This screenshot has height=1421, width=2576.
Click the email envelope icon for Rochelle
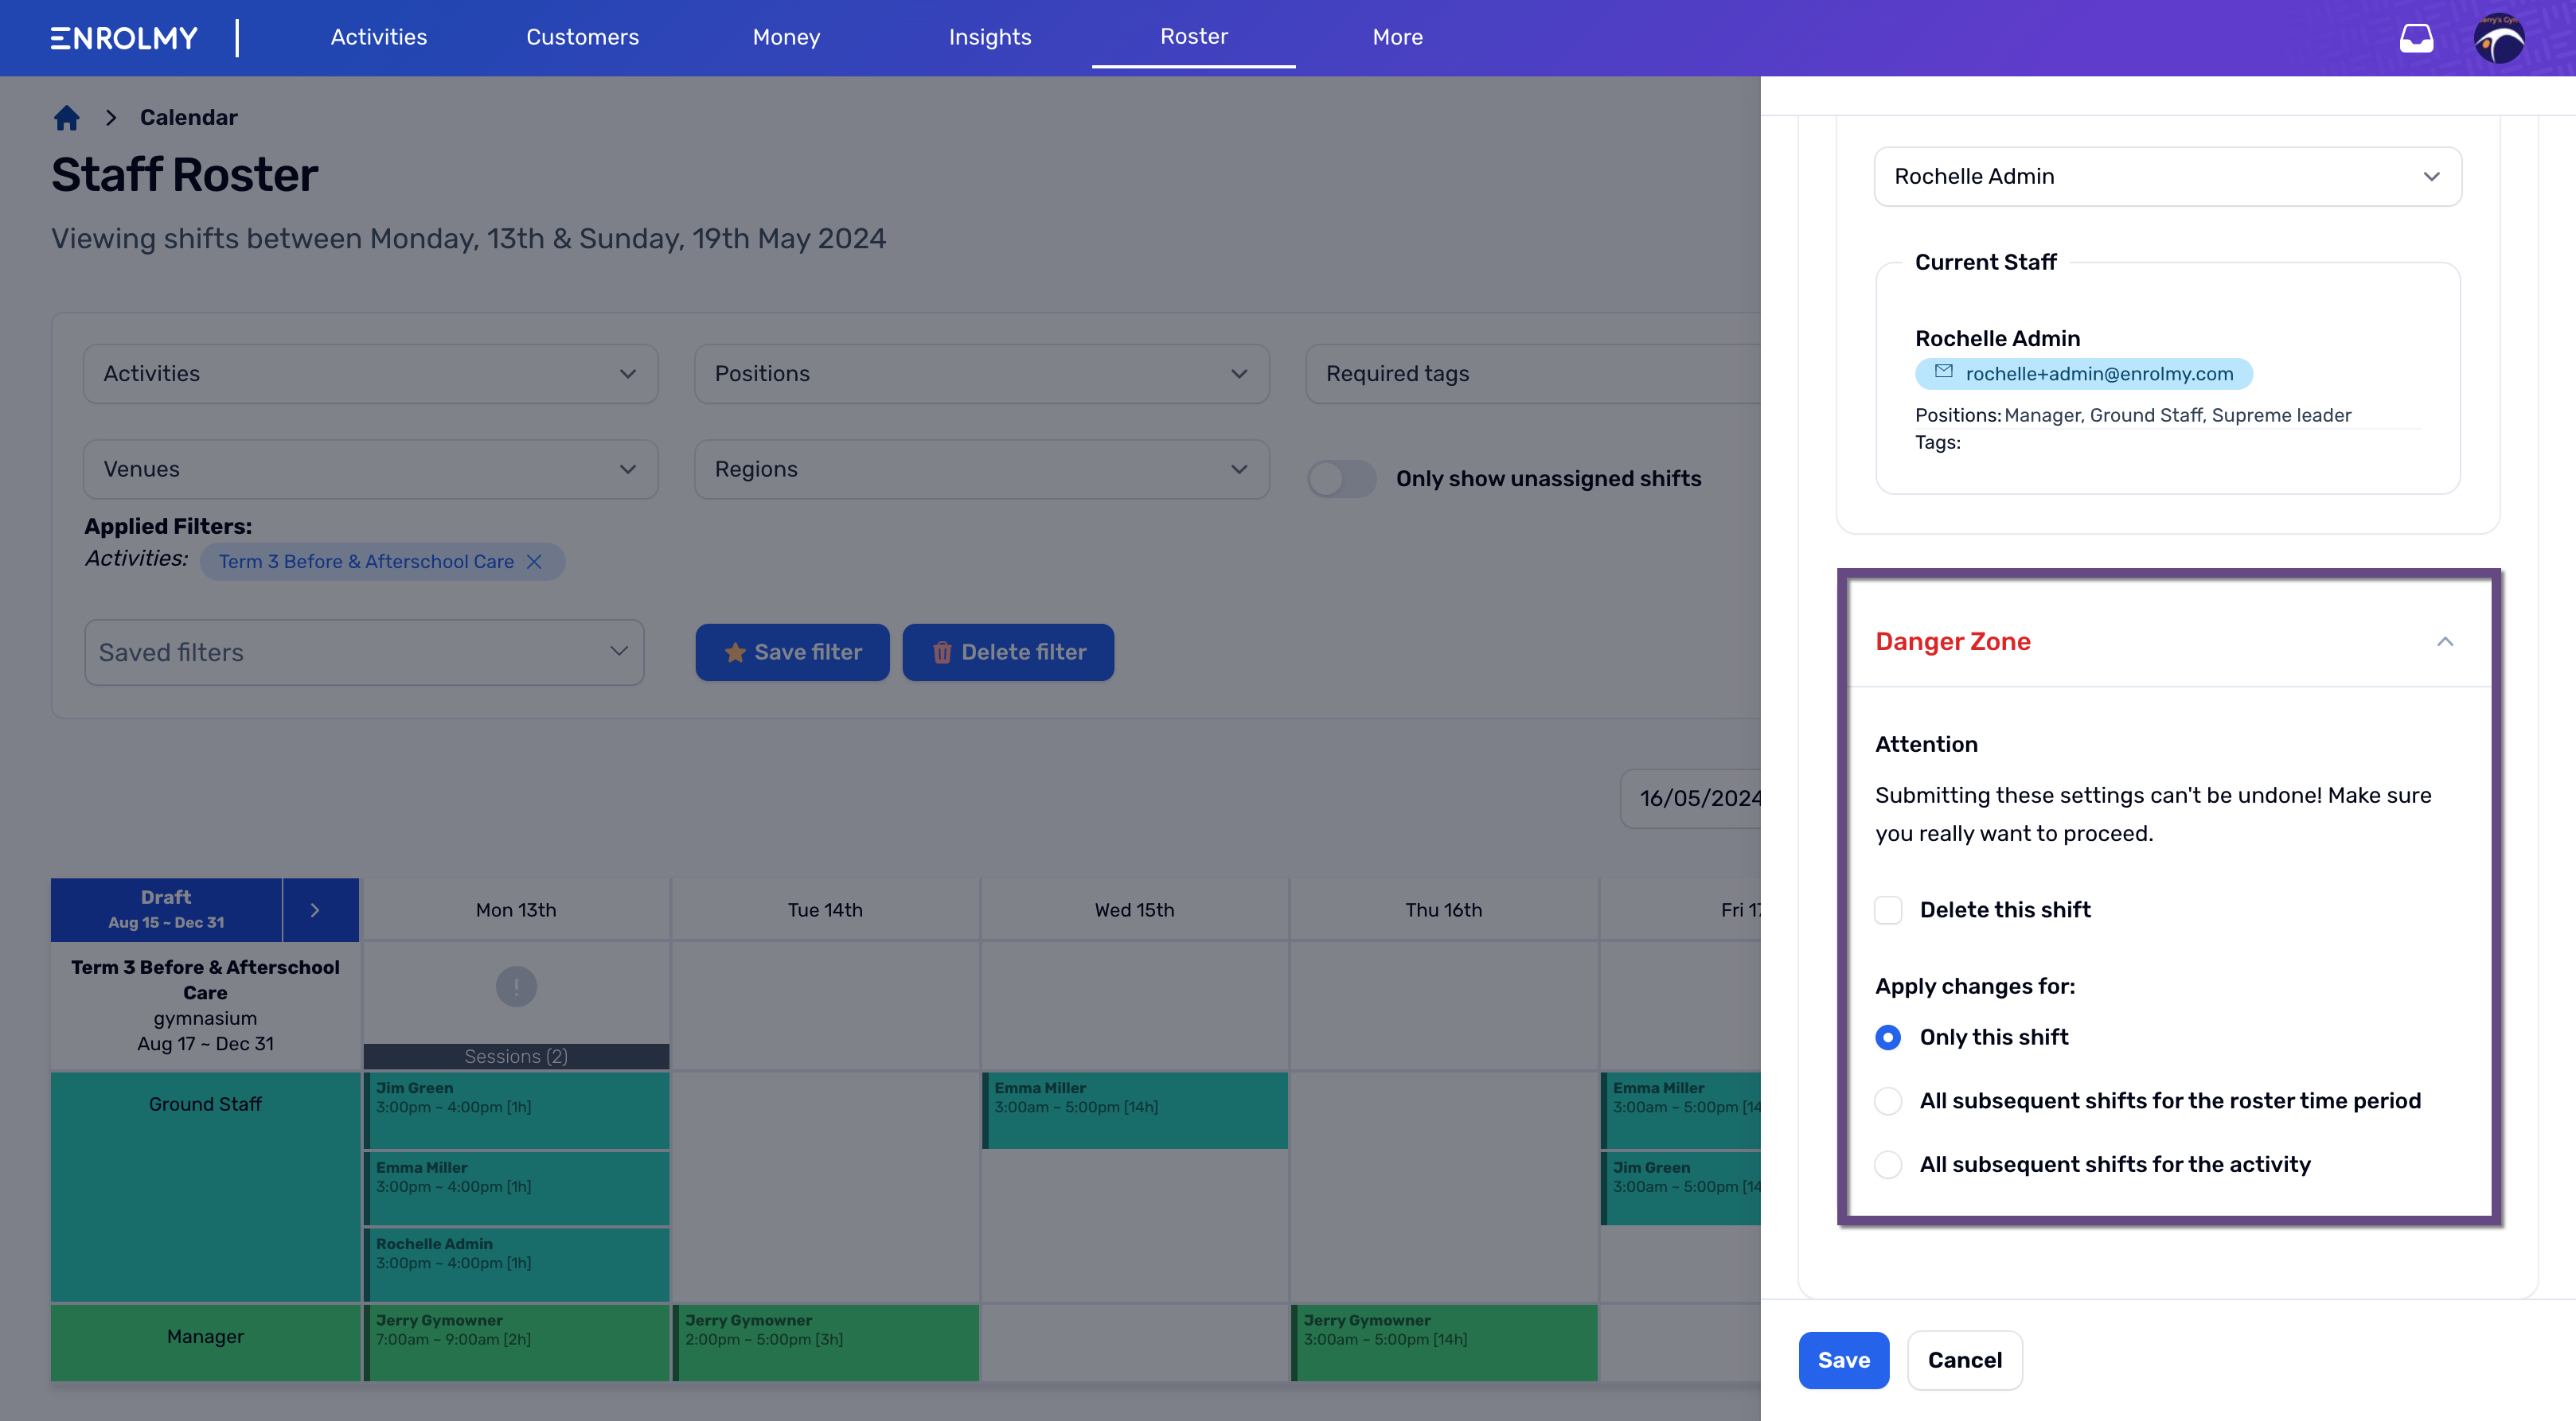1943,372
